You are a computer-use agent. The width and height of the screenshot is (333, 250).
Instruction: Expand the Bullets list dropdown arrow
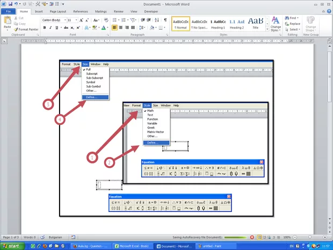[x=119, y=20]
